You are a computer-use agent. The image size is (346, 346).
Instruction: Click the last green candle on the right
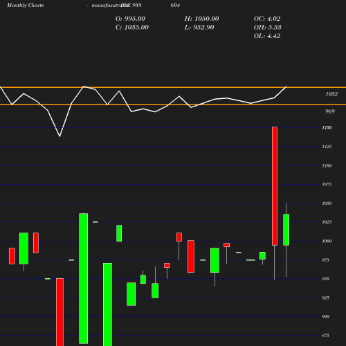[x=286, y=230]
